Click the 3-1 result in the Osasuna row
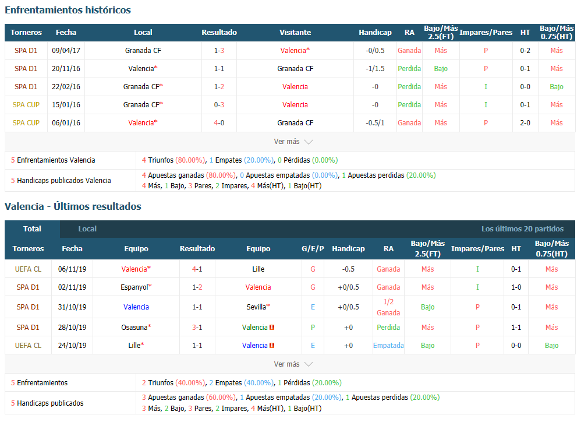Screen dimensions: 588x422 tap(197, 328)
